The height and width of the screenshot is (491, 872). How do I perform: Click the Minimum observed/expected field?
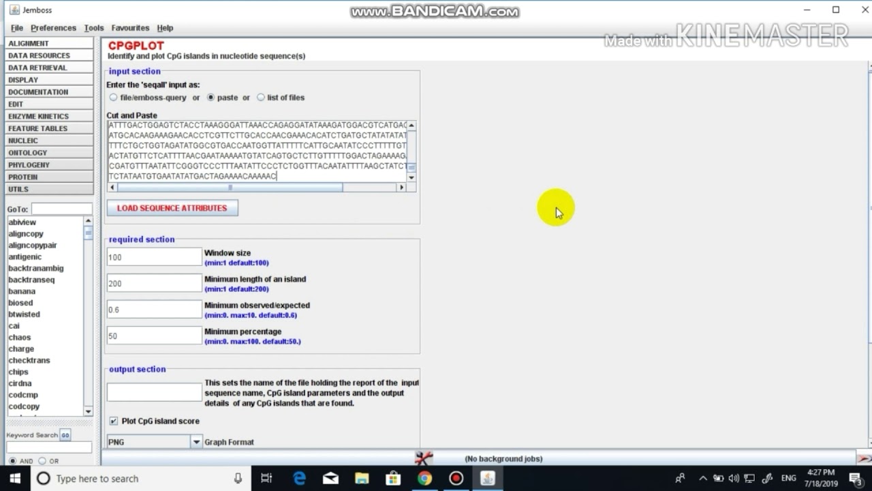(155, 310)
